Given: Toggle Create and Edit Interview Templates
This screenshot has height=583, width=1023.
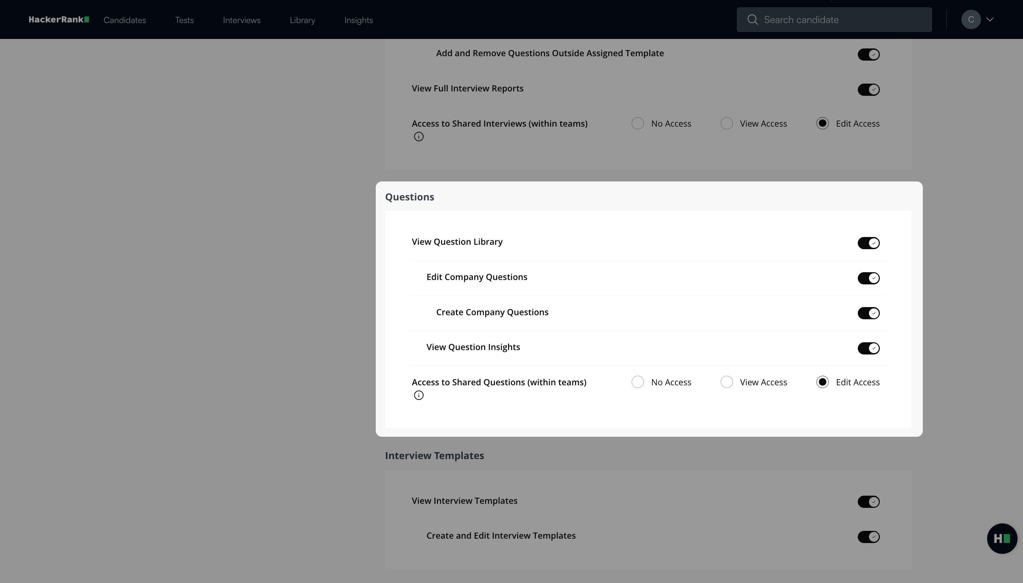Looking at the screenshot, I should [868, 537].
